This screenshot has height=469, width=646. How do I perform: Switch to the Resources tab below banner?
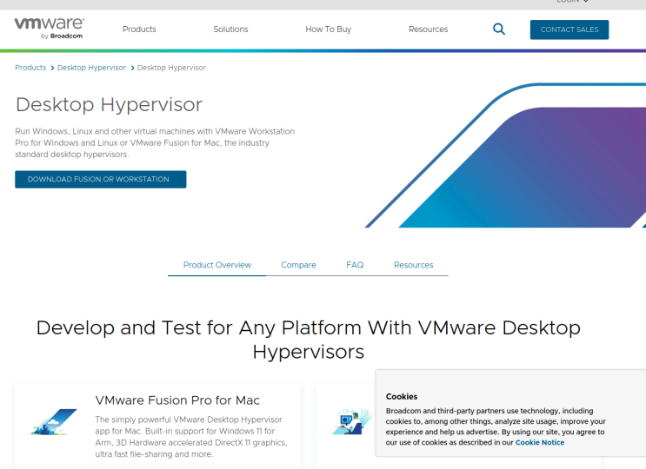click(414, 265)
